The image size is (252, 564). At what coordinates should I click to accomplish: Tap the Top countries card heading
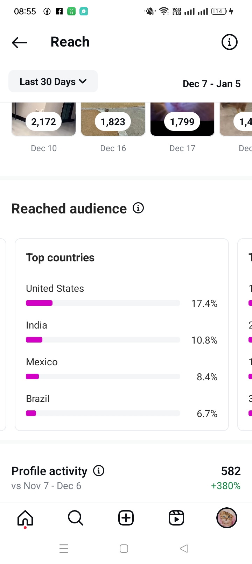(x=60, y=258)
